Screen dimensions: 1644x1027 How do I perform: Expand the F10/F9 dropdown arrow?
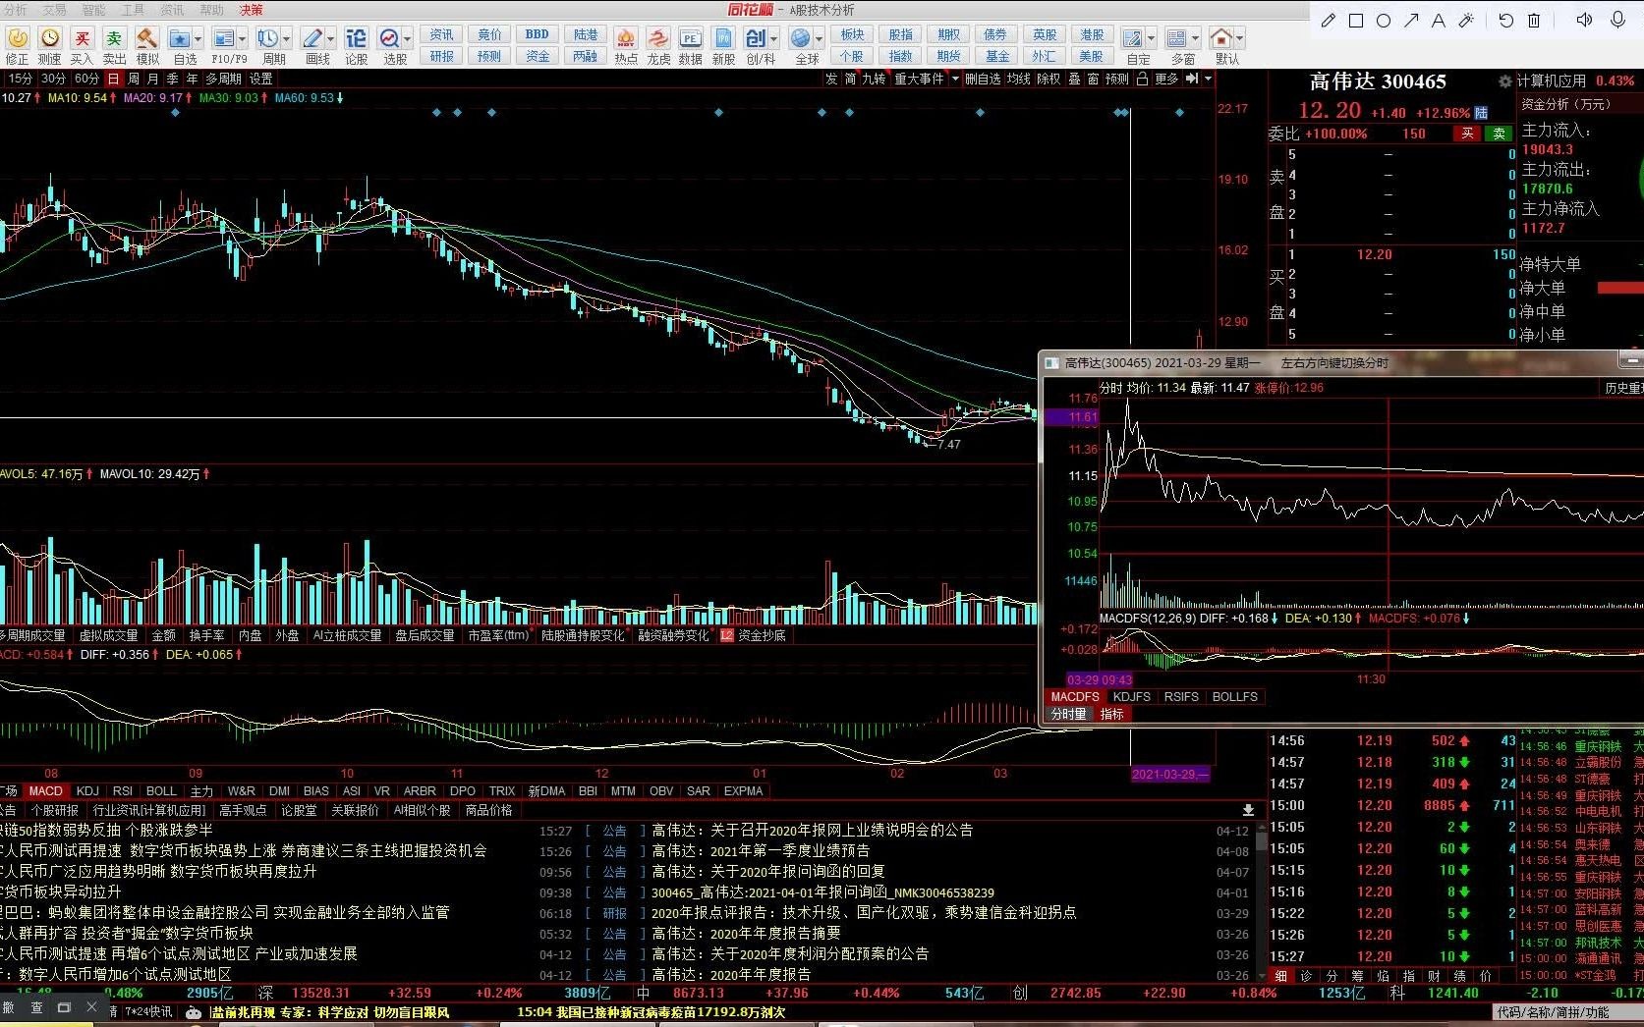(243, 39)
